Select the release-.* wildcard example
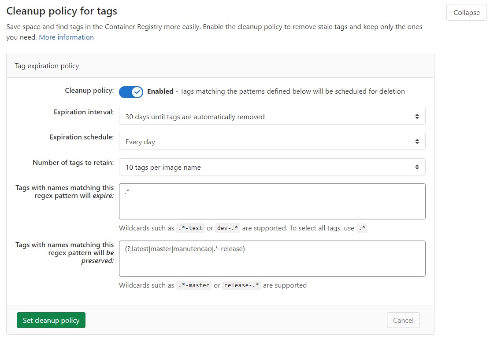 point(241,285)
